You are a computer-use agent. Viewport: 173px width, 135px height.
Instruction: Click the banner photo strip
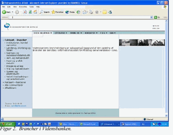142,42
